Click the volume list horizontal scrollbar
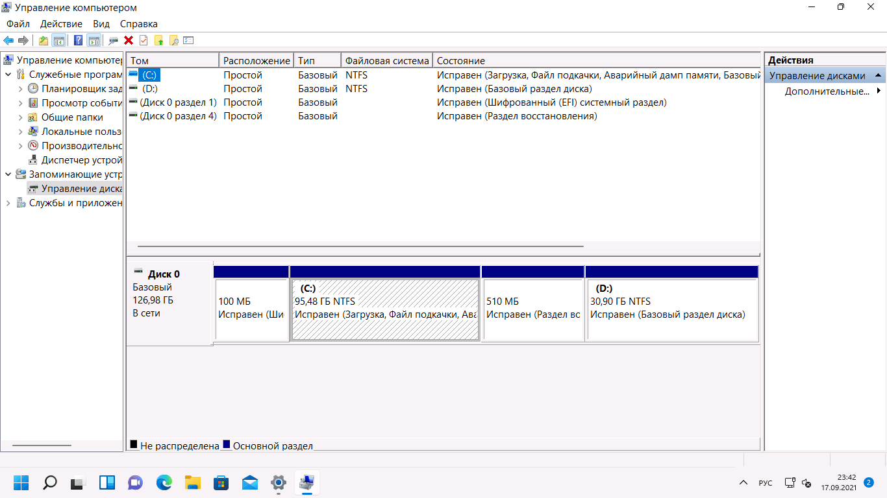This screenshot has height=498, width=887. click(x=360, y=246)
